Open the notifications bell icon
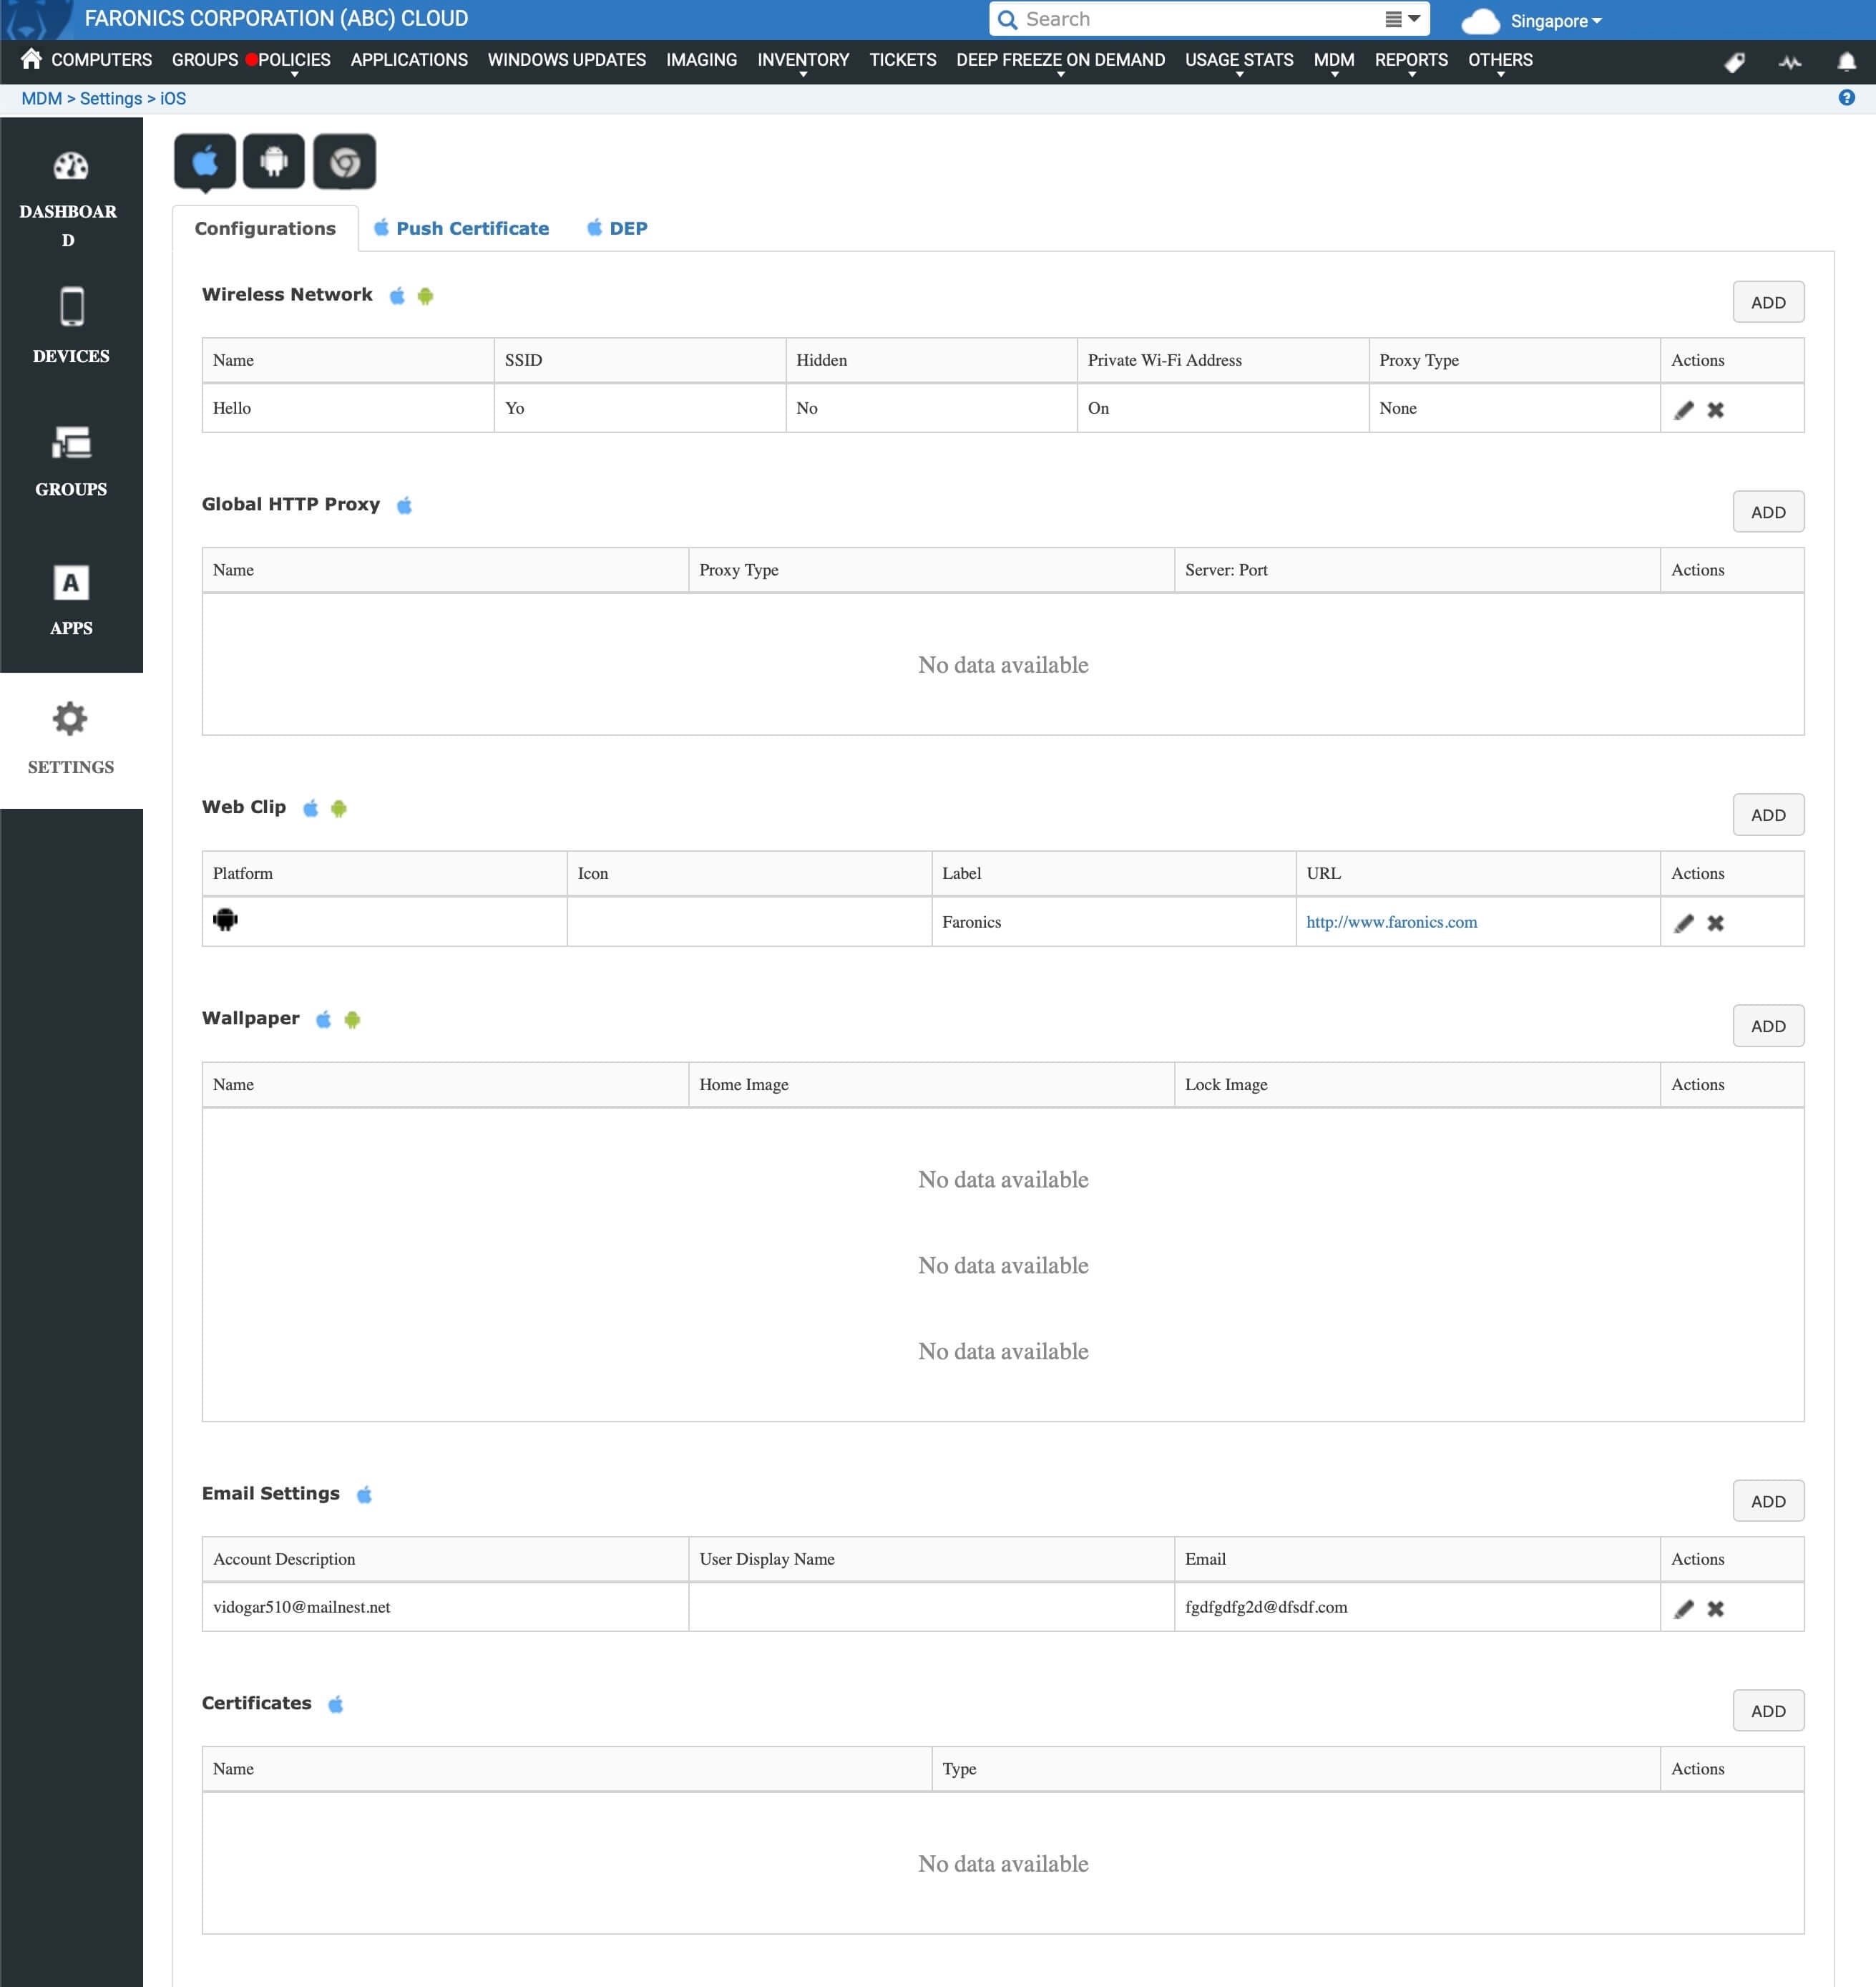 pyautogui.click(x=1846, y=62)
